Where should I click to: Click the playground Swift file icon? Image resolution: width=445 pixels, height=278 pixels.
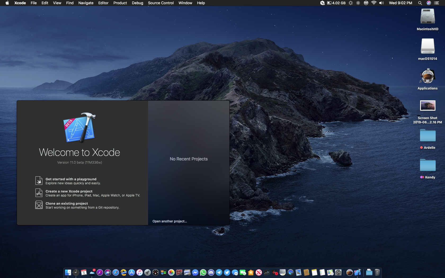pyautogui.click(x=39, y=181)
